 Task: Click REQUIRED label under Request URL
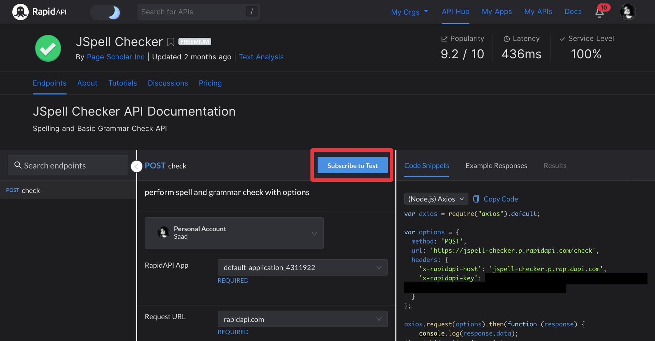click(233, 332)
